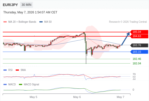Click the 'MA 50' legend label
Viewport: 149px width, 101px height.
pos(48,22)
